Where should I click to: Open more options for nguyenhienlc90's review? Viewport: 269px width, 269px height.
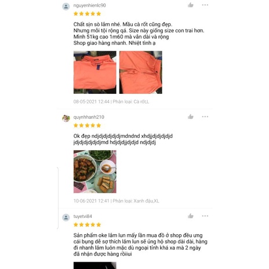[x=205, y=5]
